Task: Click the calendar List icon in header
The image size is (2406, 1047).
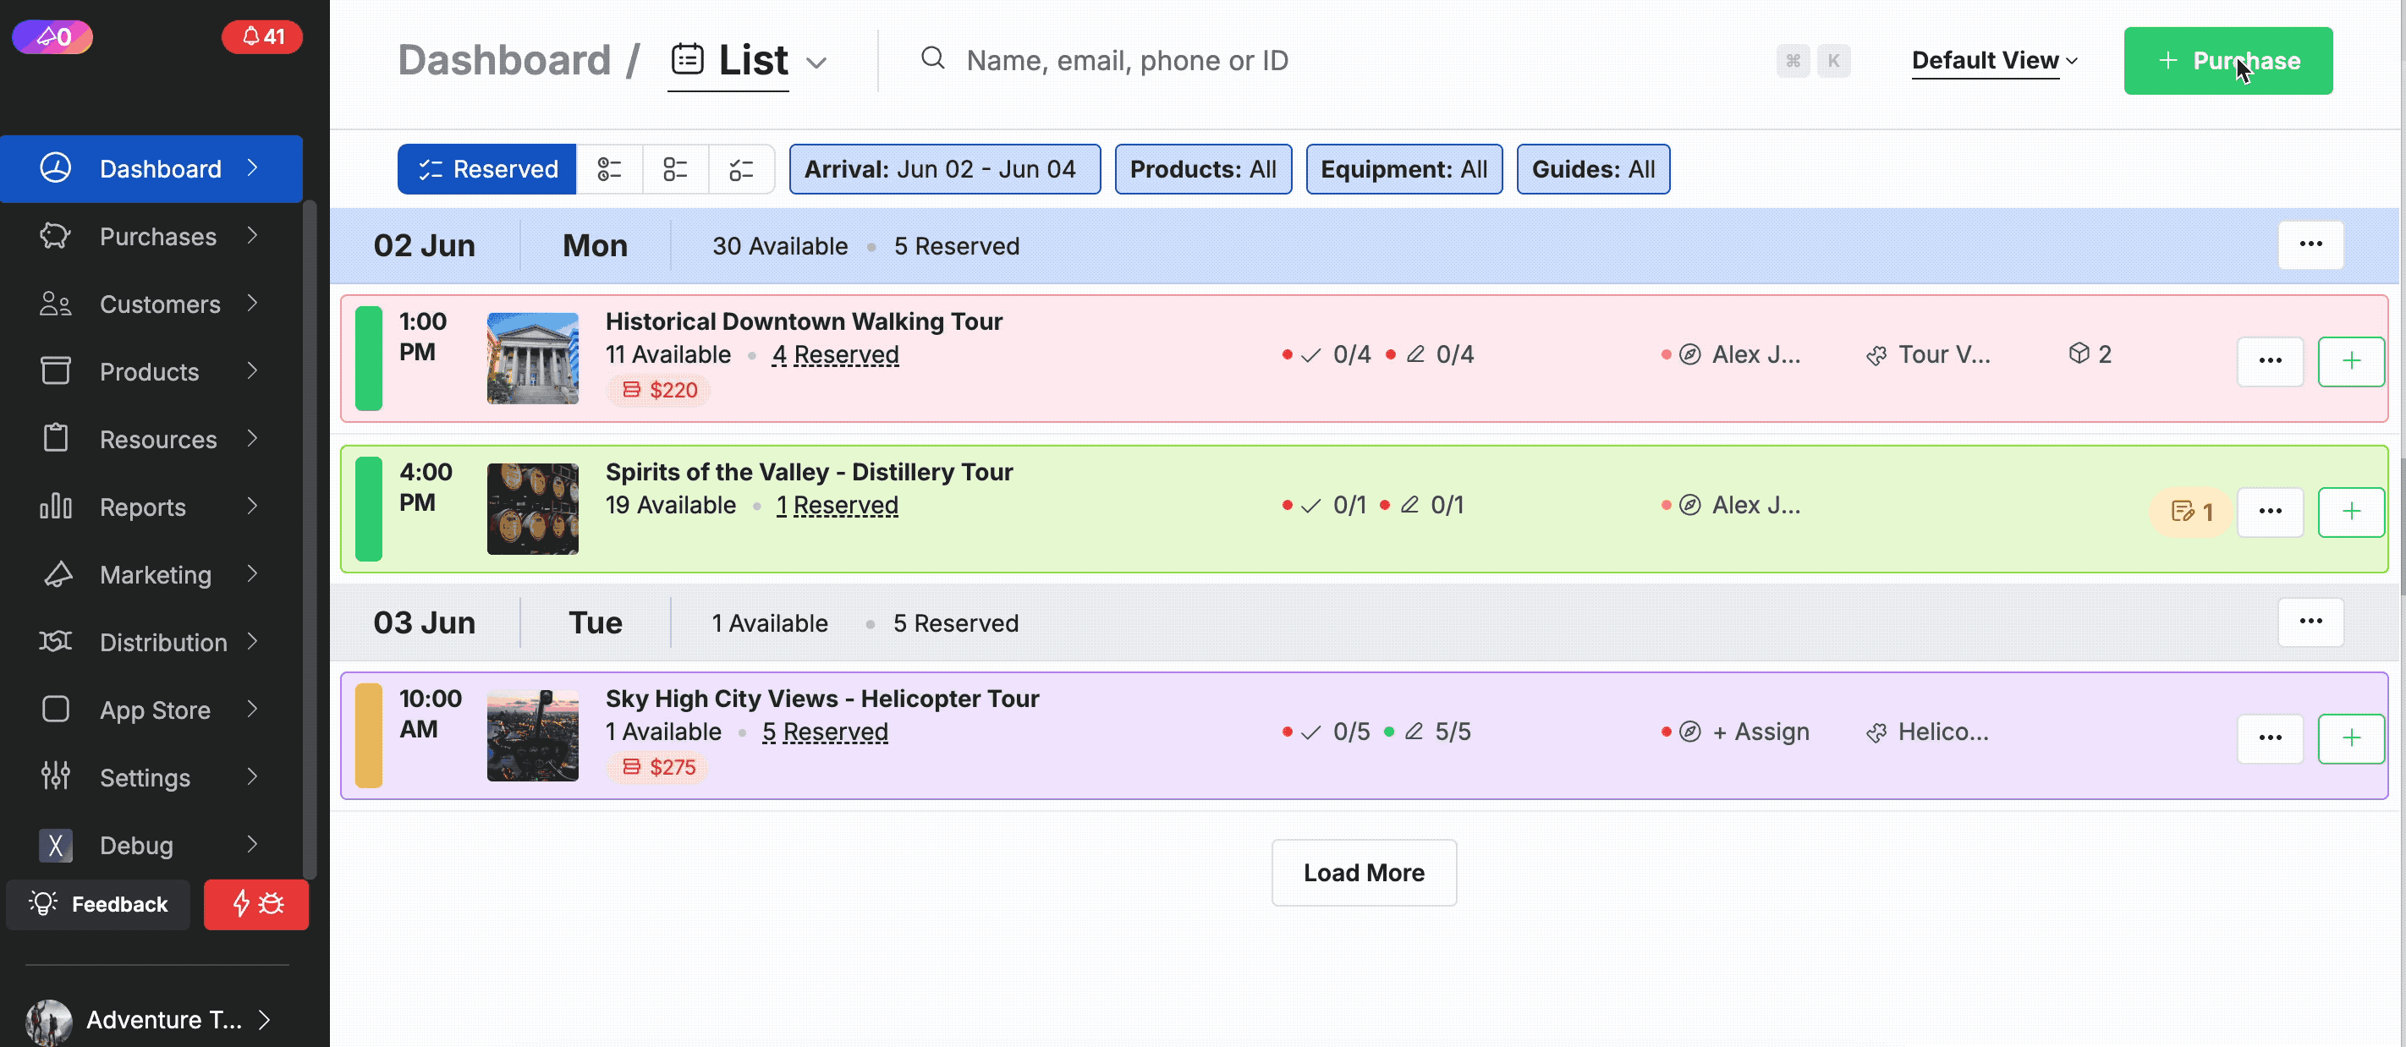Action: 688,59
